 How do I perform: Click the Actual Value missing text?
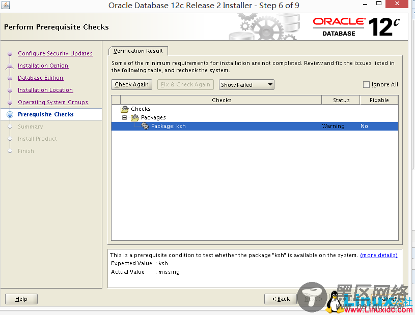coord(145,272)
